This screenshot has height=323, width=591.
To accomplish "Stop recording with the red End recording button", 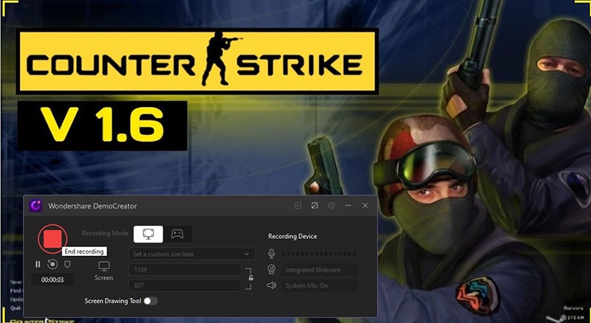I will click(52, 239).
